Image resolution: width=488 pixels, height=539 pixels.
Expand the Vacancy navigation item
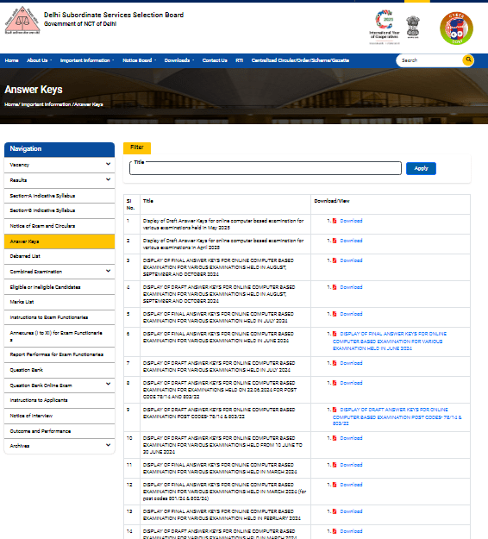click(108, 165)
